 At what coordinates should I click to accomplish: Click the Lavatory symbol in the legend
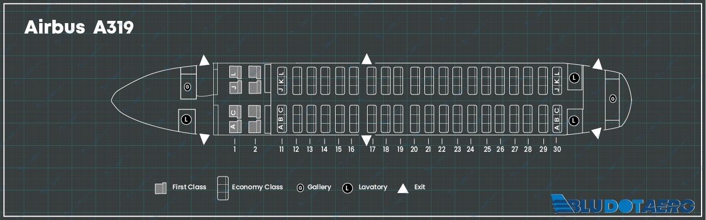tap(347, 188)
